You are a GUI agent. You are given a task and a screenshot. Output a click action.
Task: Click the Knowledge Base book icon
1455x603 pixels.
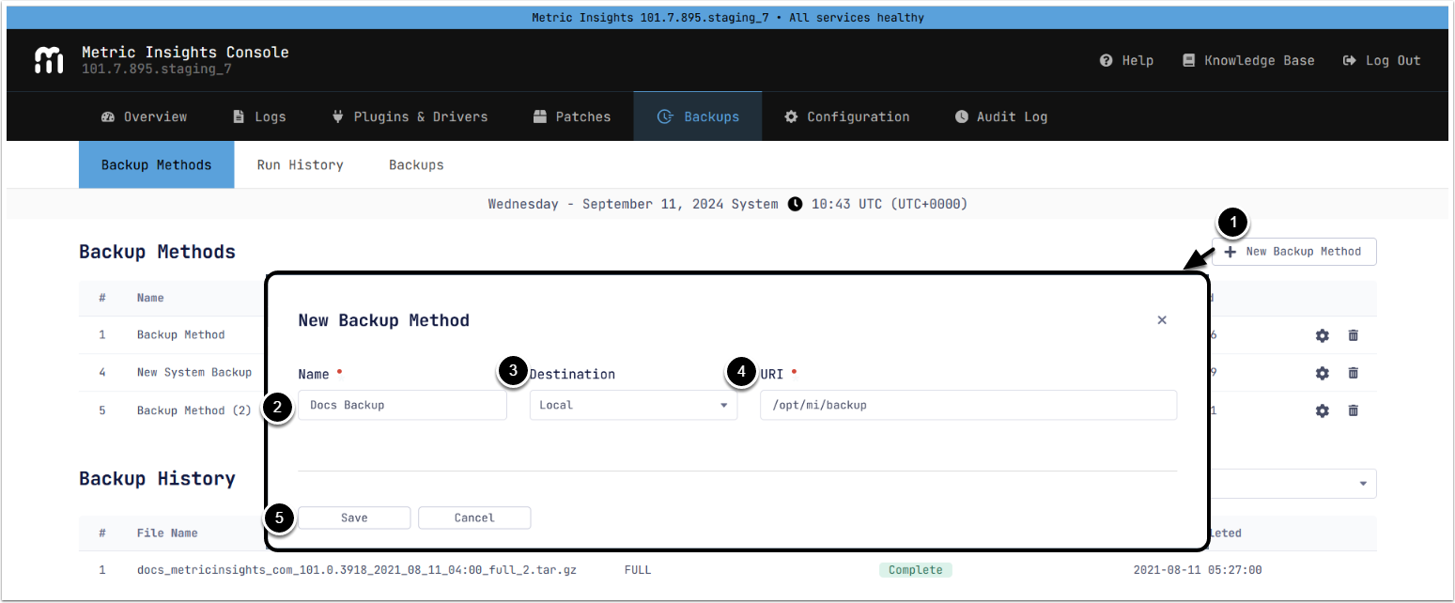(1188, 60)
